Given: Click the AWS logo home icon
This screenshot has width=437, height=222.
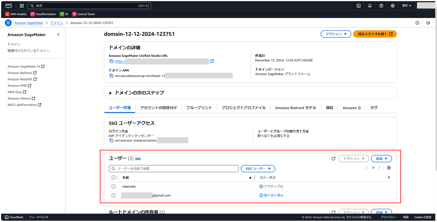Looking at the screenshot, I should click(9, 5).
